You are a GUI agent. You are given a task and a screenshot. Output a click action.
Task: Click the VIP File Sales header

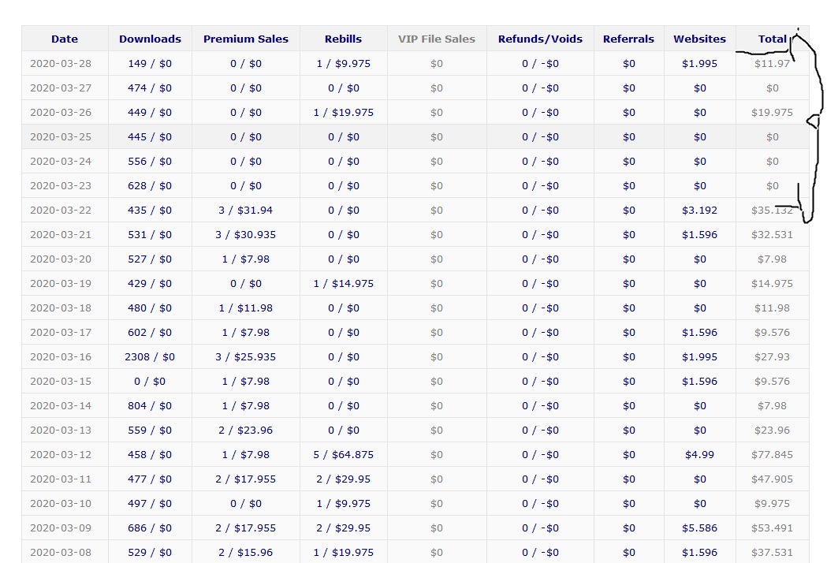(x=436, y=39)
